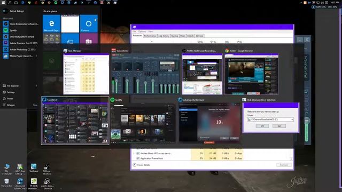The image size is (342, 192).
Task: Switch to Details tab in Task Manager
Action: pyautogui.click(x=190, y=36)
